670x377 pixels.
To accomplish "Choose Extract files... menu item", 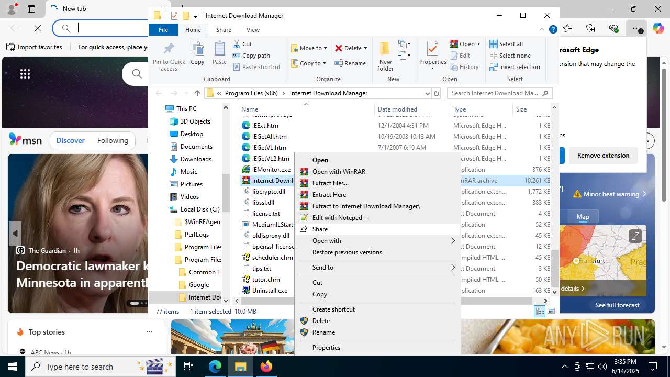I will pyautogui.click(x=377, y=183).
